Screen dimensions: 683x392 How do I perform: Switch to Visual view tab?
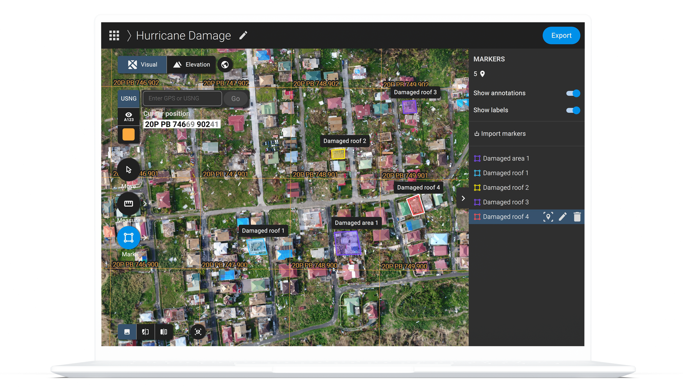[x=142, y=65]
